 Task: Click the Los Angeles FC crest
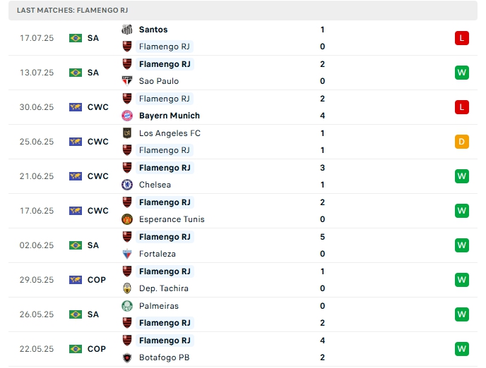click(127, 133)
